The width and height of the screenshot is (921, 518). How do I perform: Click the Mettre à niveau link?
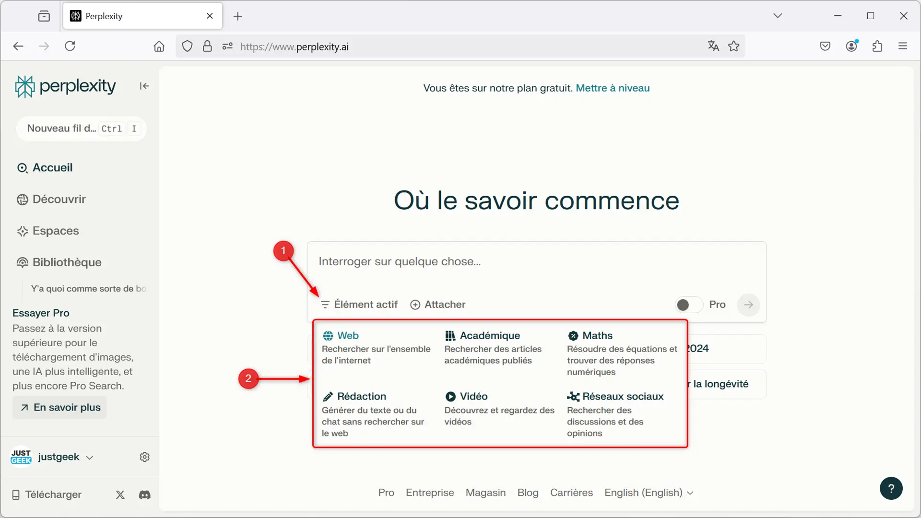coord(612,88)
